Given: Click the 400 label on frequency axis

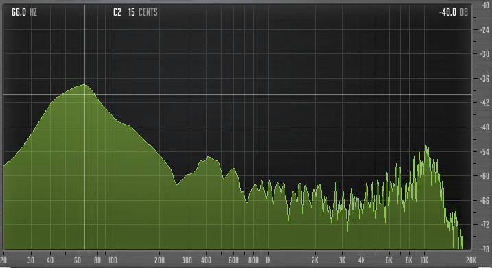Looking at the screenshot, I should 206,260.
